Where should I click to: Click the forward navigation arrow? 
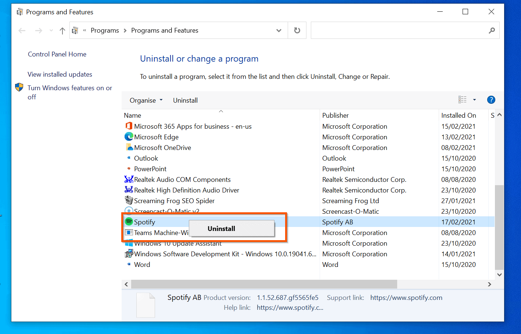(39, 31)
